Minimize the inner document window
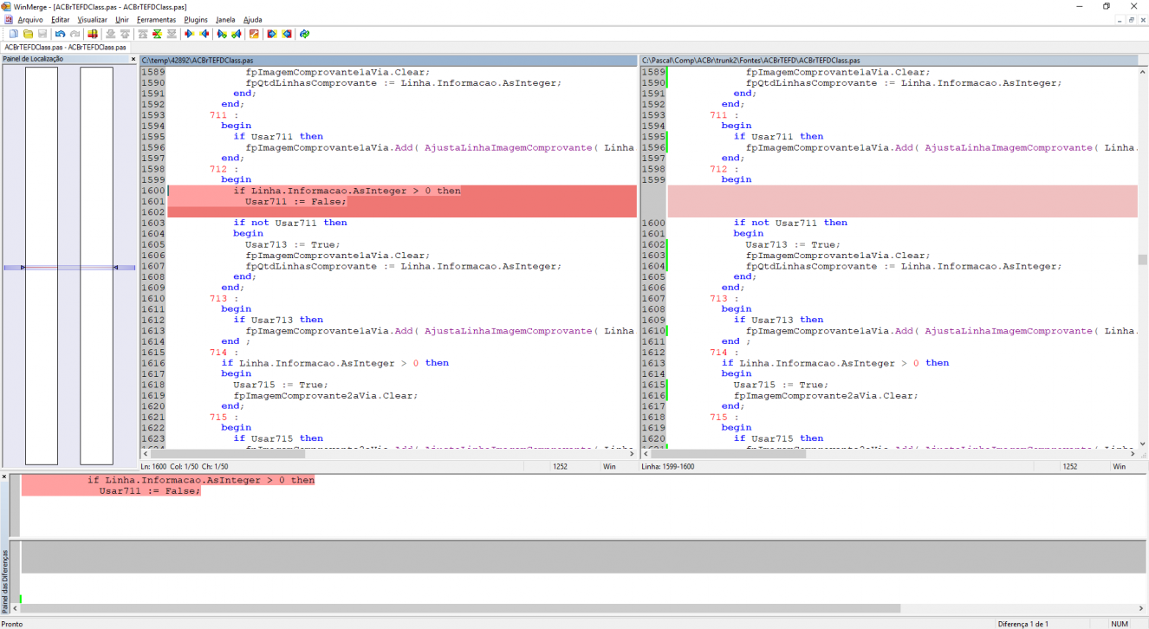This screenshot has width=1149, height=629. tap(1119, 19)
